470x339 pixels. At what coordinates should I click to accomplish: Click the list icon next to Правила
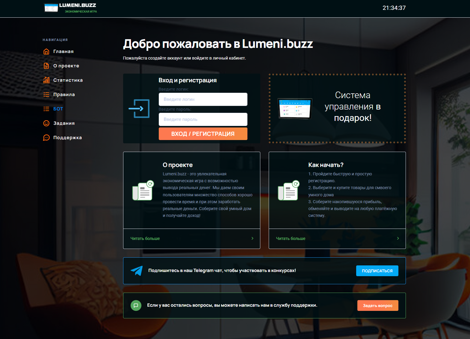pos(46,95)
